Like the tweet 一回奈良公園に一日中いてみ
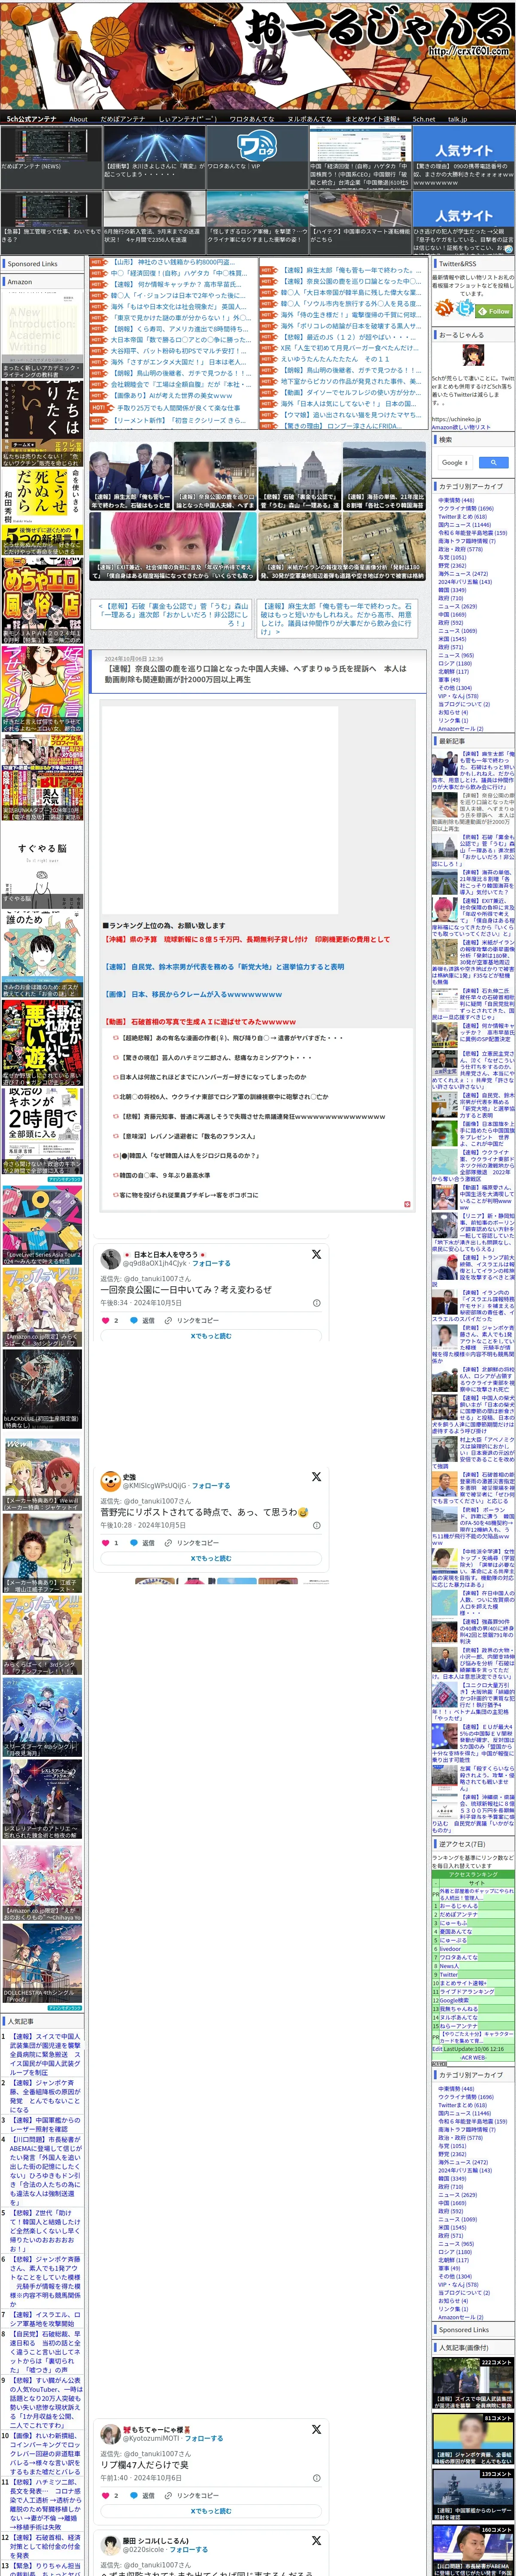The width and height of the screenshot is (516, 2576). [x=106, y=1320]
